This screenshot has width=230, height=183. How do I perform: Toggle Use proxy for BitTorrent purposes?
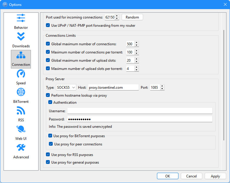(50, 136)
